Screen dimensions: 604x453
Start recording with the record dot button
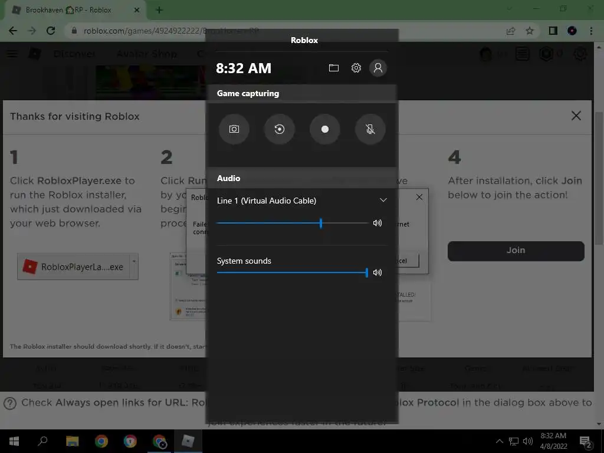pyautogui.click(x=325, y=129)
